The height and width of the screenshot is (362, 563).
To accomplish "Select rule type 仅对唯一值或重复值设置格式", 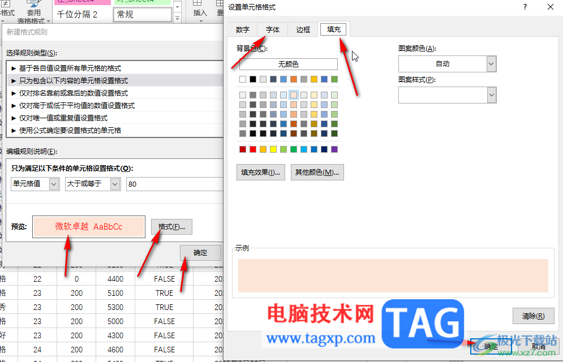I will click(115, 118).
